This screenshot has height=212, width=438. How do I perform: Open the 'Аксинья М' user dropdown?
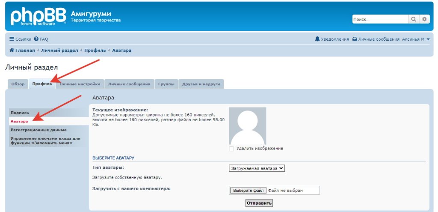tap(415, 39)
